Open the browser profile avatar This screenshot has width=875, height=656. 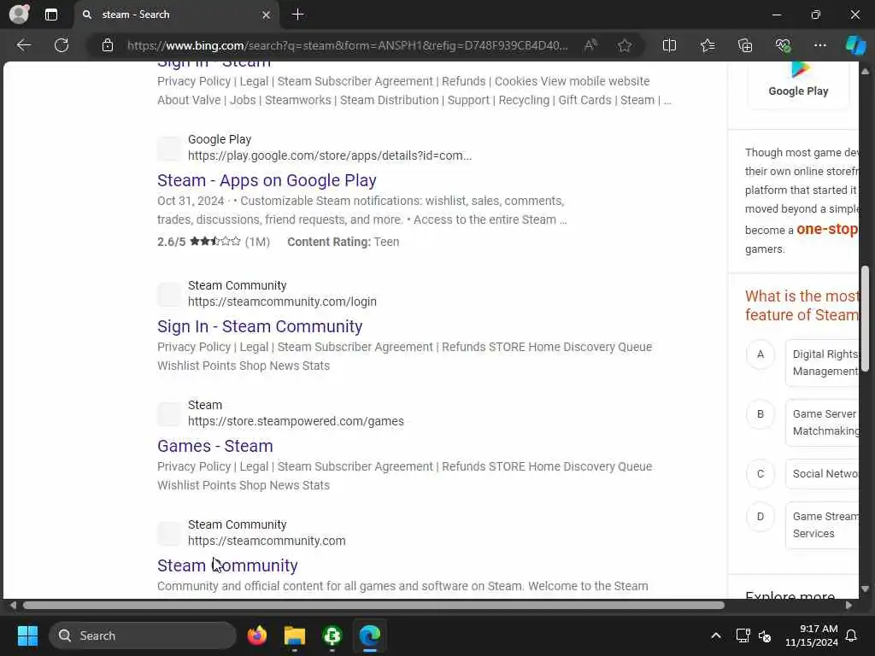coord(19,14)
